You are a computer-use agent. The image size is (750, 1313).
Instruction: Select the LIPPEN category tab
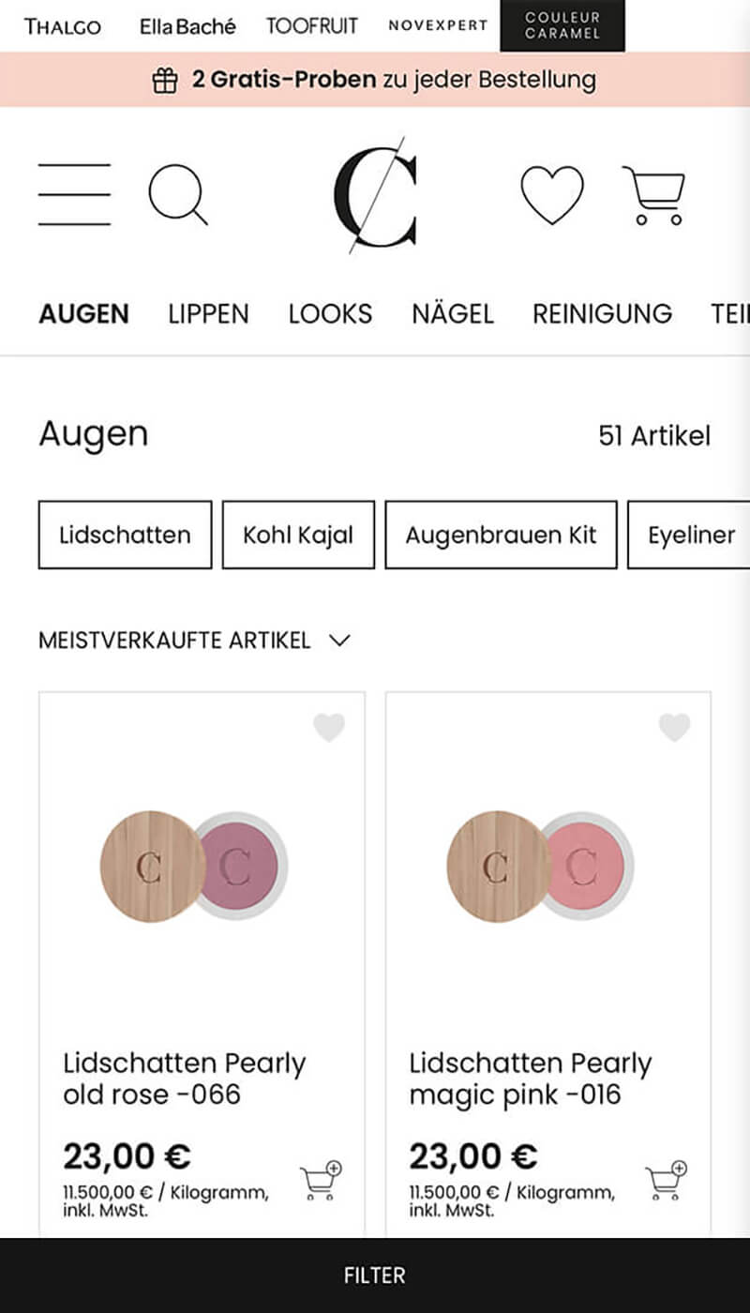coord(208,313)
